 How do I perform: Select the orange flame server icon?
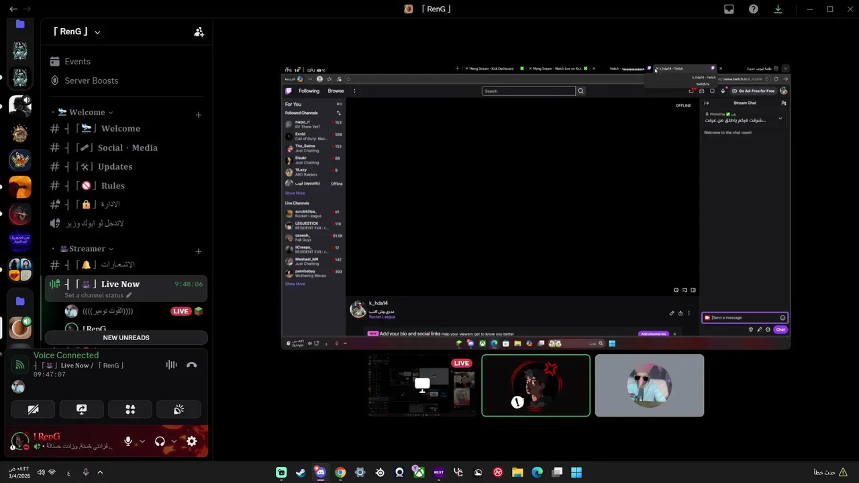click(20, 187)
